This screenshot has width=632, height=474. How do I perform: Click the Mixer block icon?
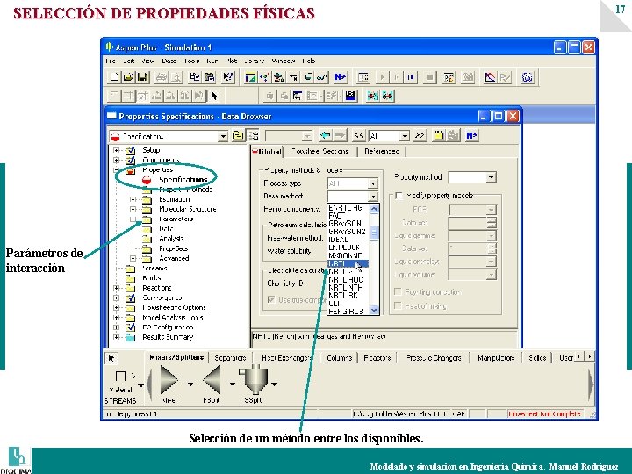point(169,380)
